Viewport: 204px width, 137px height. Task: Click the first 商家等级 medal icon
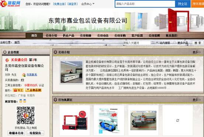pyautogui.click(x=21, y=101)
